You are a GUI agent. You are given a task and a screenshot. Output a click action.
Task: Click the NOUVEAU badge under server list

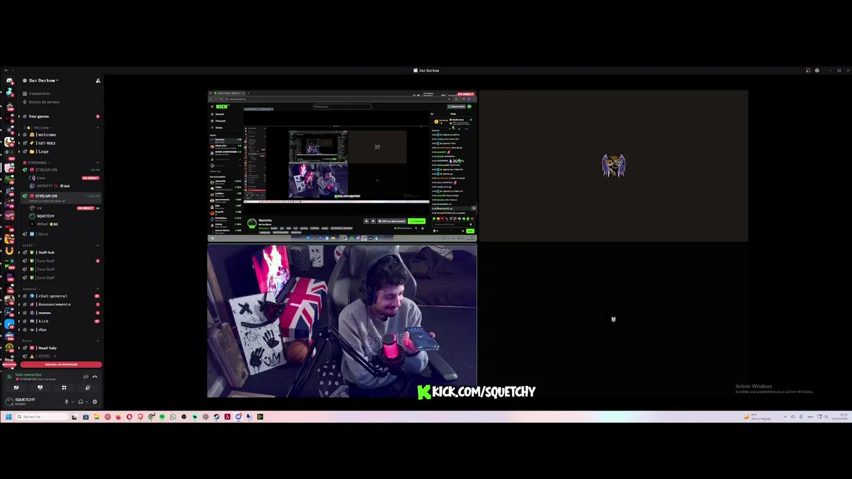[x=9, y=365]
